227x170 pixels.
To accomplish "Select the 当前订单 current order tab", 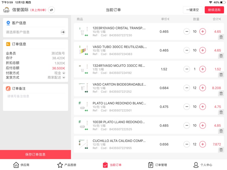I will pos(112,165).
